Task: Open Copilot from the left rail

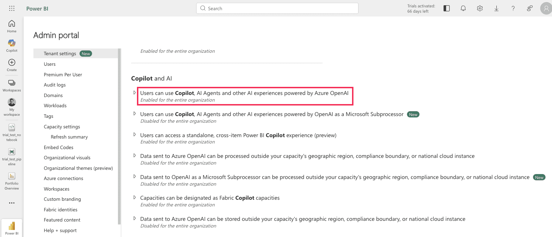Action: tap(12, 46)
